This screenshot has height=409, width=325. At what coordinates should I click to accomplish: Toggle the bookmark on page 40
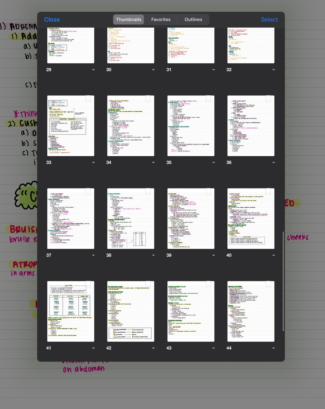pos(268,192)
